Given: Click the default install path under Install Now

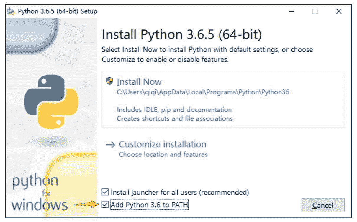Looking at the screenshot, I should 203,92.
